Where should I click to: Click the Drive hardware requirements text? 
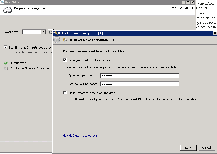(x=33, y=52)
